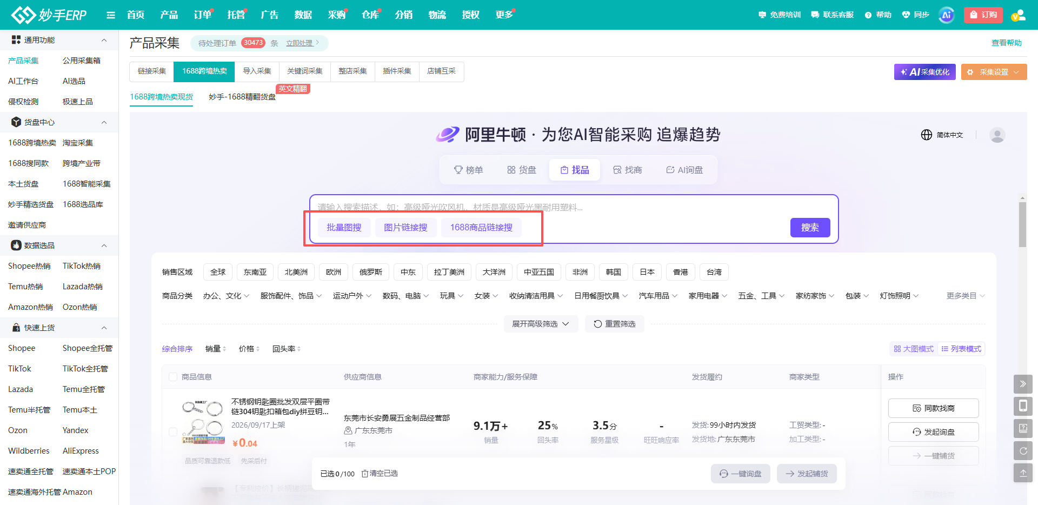Expand 更多类目 categories

point(966,296)
